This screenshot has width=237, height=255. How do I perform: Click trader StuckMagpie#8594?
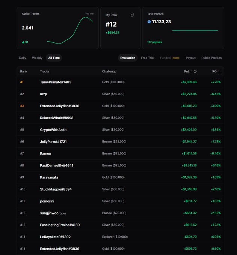(x=56, y=189)
